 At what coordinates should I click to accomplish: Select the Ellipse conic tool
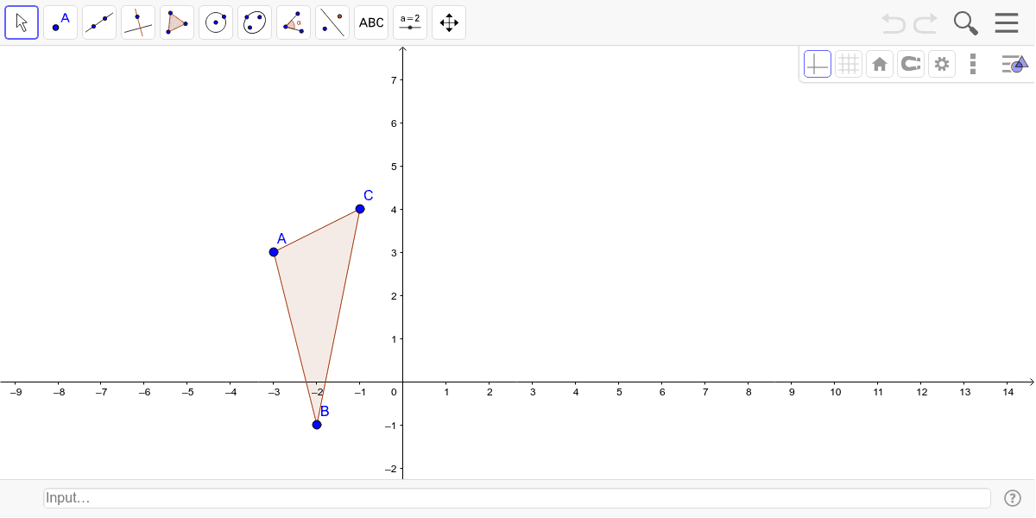(x=255, y=22)
